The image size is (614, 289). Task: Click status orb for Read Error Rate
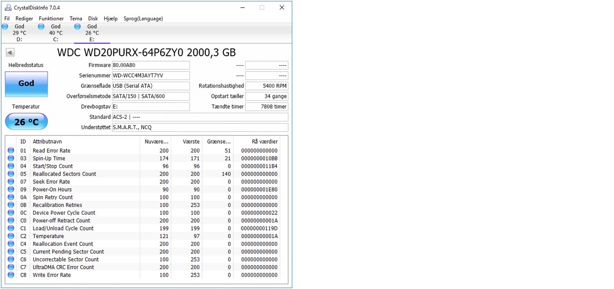(x=11, y=150)
